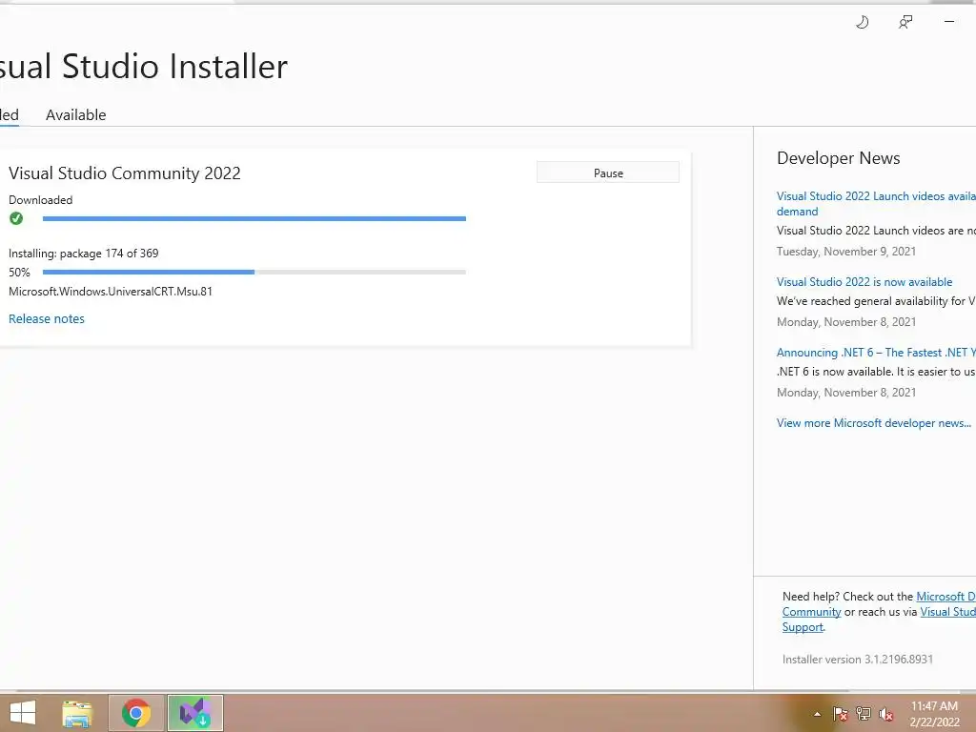
Task: Open Visual Studio 2022 is now available article
Action: 864,282
